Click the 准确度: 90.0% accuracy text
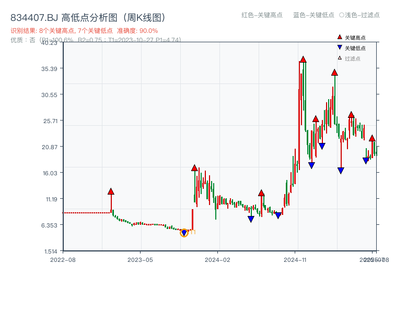Viewport: 418px width, 313px height. pos(134,30)
